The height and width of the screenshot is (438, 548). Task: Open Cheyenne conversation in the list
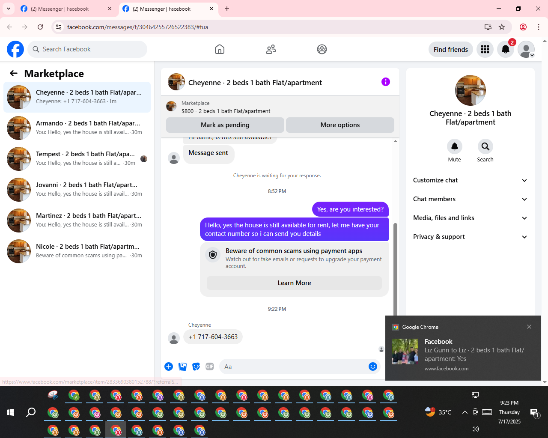(x=77, y=97)
